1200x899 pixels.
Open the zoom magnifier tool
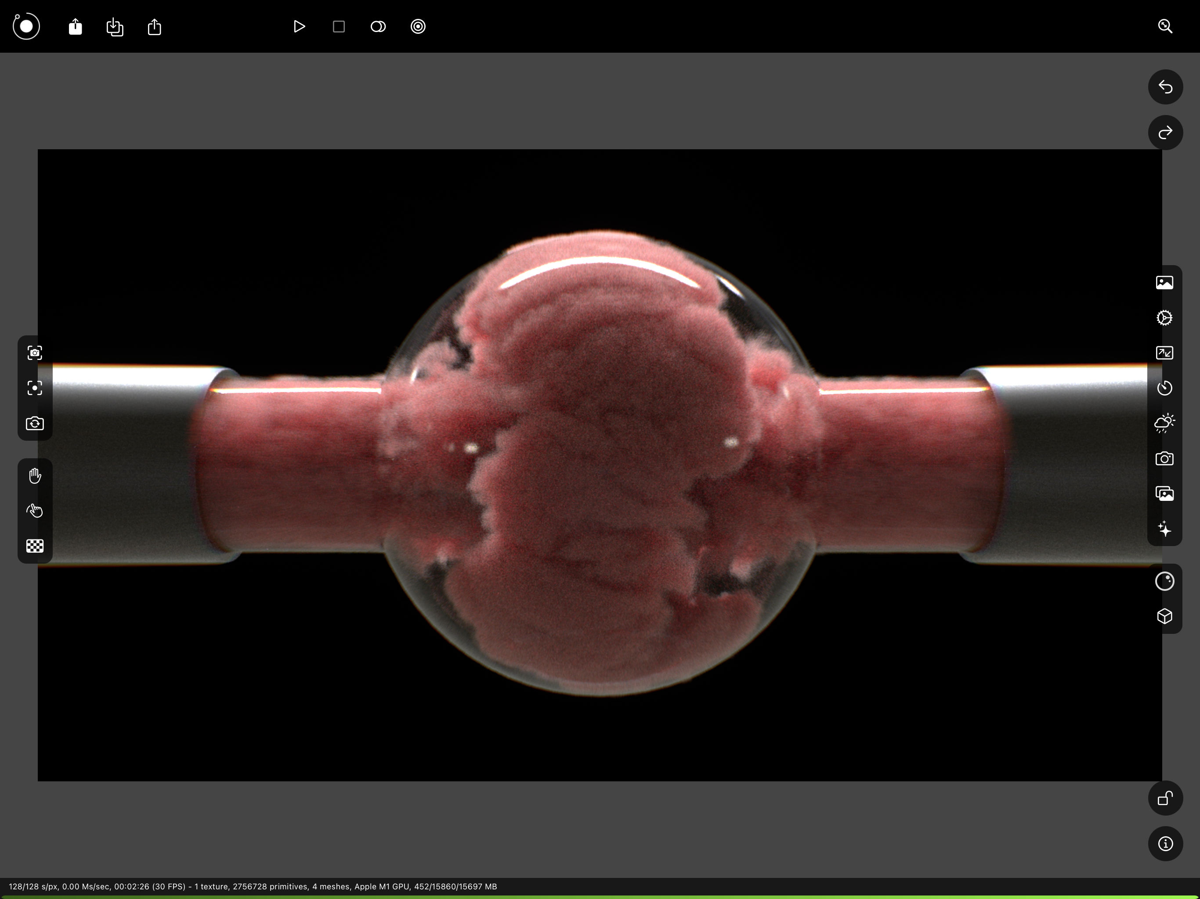[x=1165, y=27]
